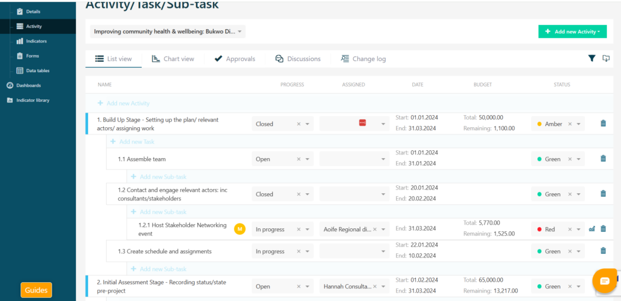
Task: Open the Guides button
Action: point(36,290)
